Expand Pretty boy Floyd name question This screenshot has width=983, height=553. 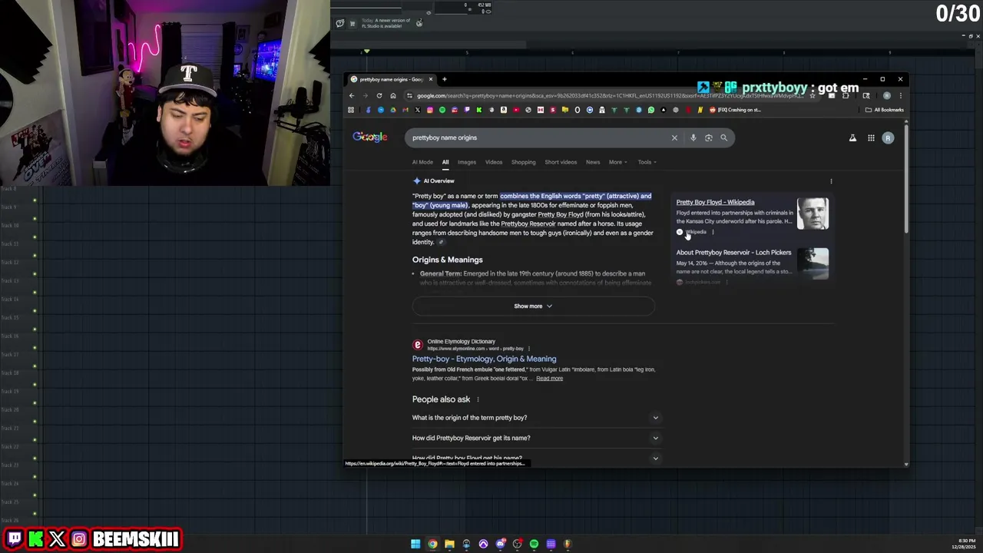[x=536, y=458]
